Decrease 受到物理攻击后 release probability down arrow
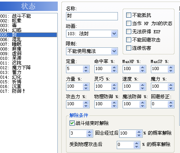 [137, 147]
